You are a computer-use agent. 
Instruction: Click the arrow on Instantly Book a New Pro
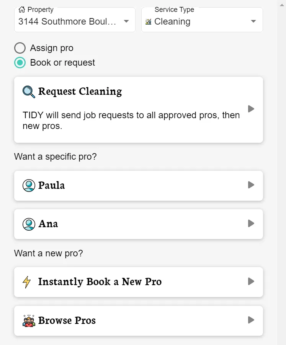pos(251,282)
